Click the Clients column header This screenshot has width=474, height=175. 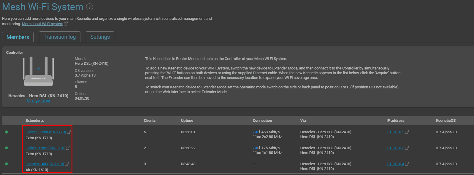pos(150,121)
